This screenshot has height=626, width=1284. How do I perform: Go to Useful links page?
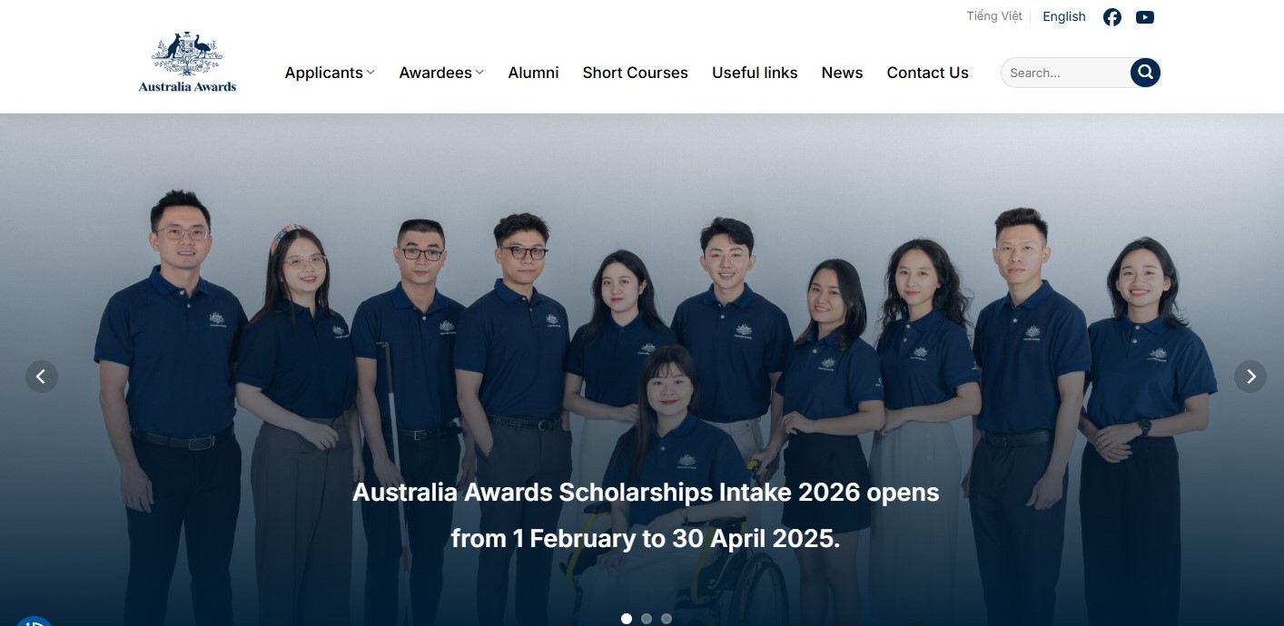click(755, 73)
